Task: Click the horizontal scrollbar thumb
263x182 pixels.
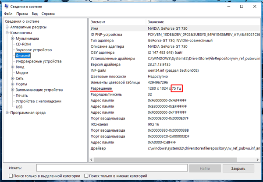Action: (x=165, y=160)
